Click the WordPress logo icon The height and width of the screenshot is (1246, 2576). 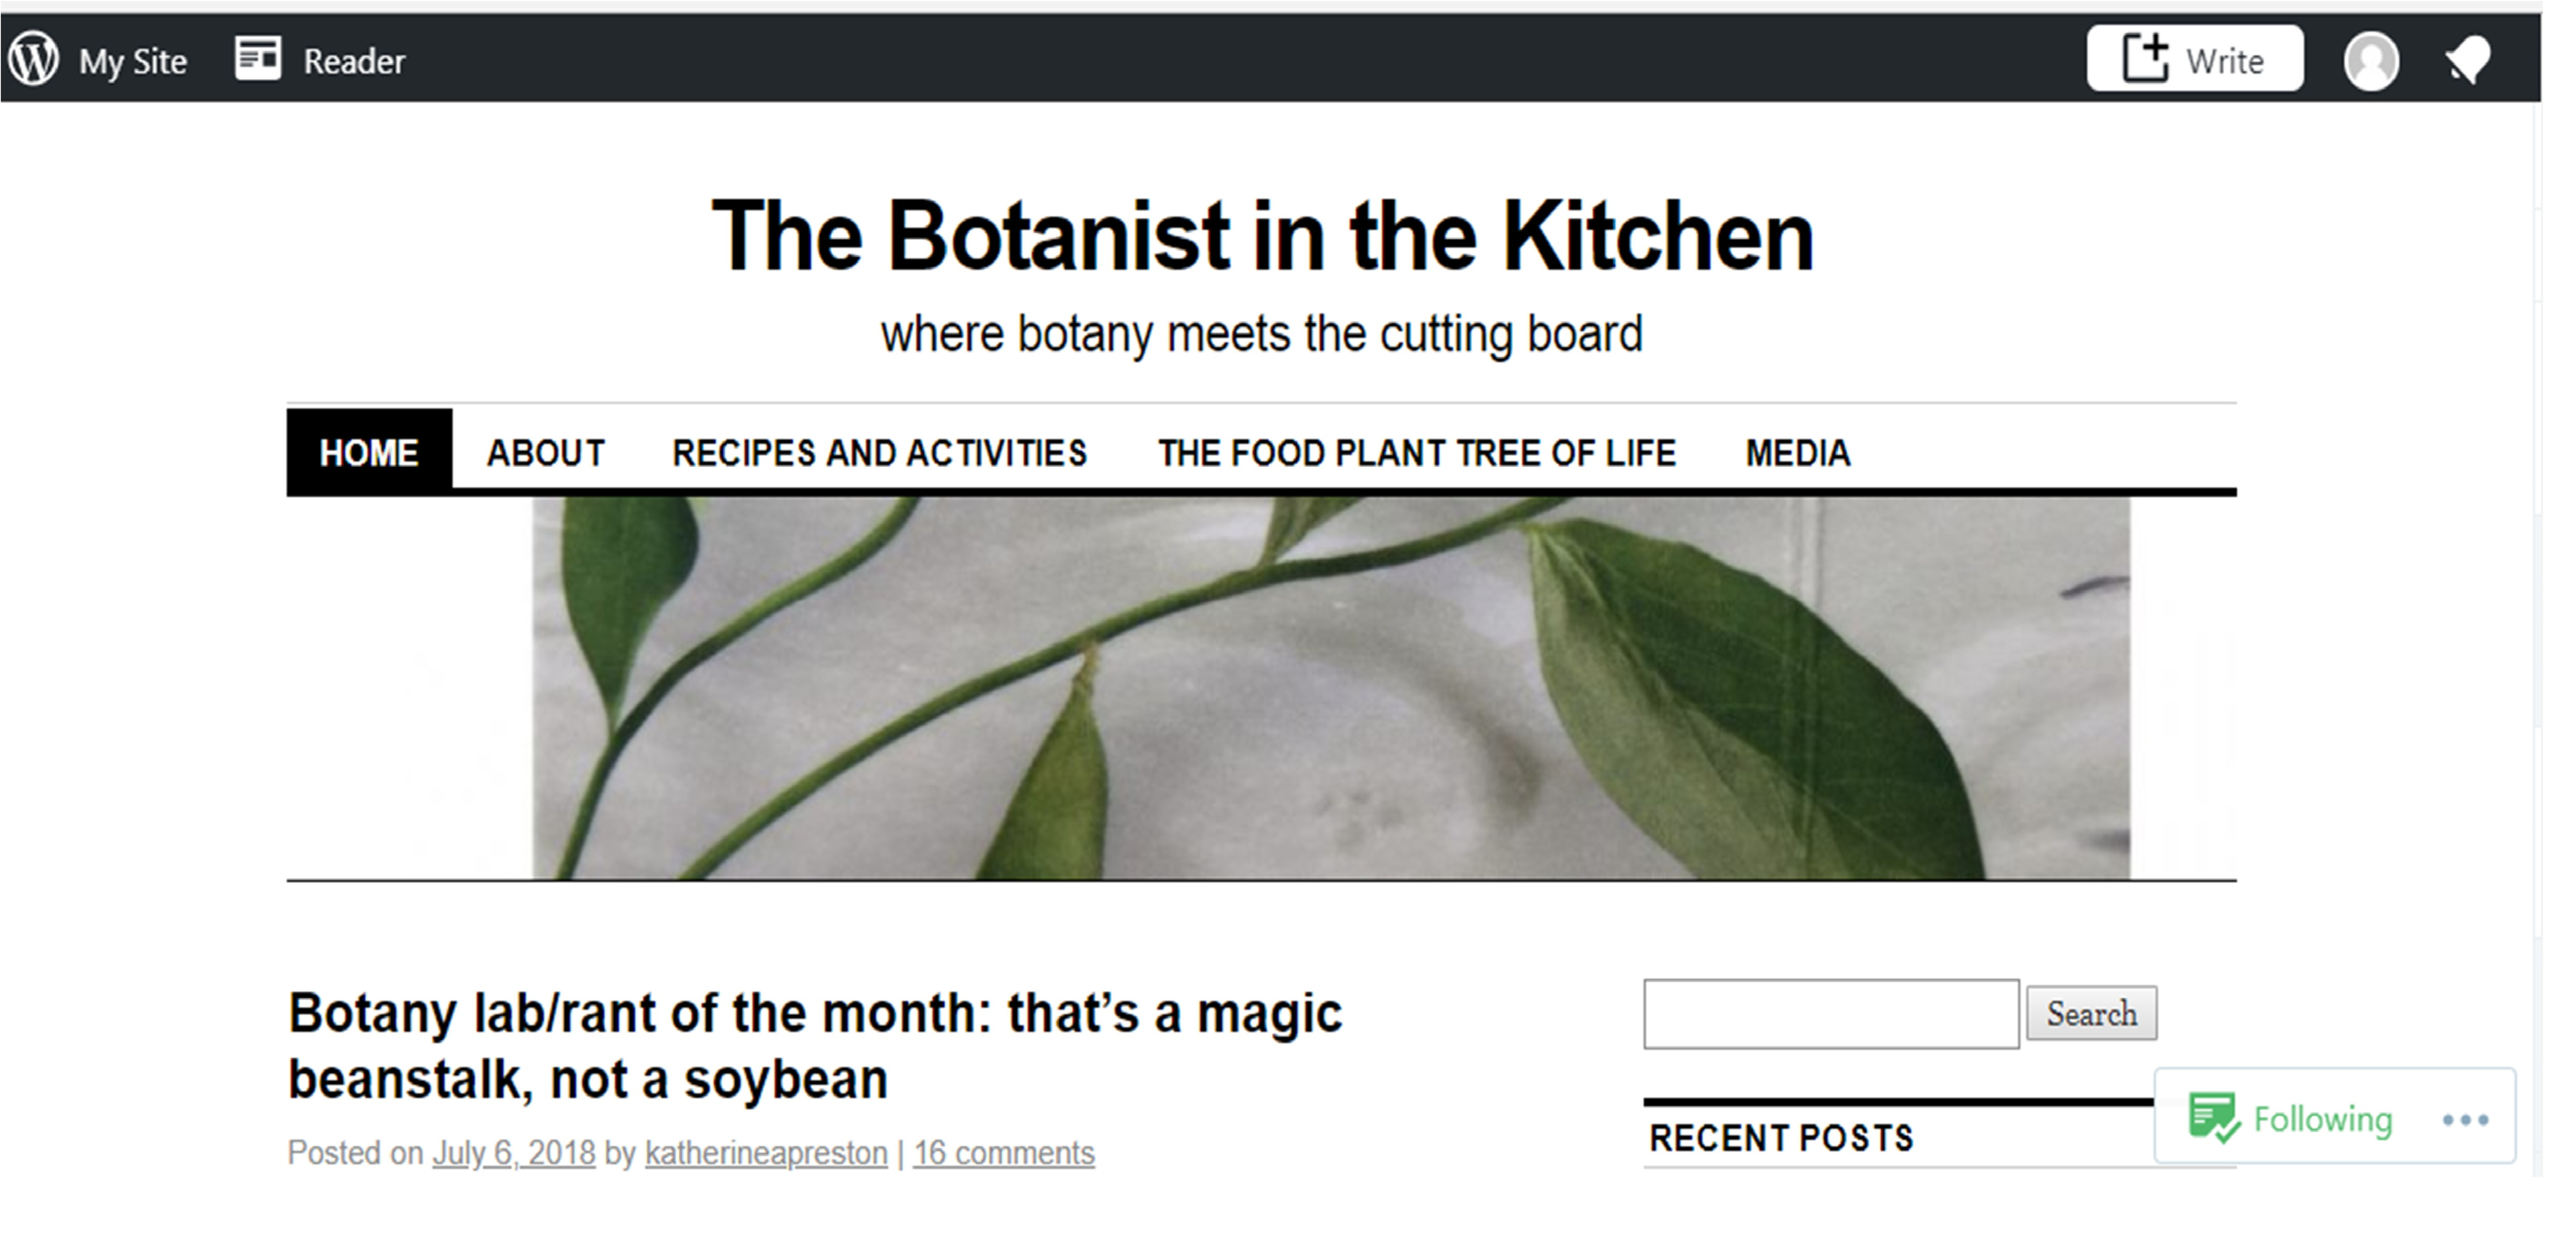pyautogui.click(x=34, y=59)
